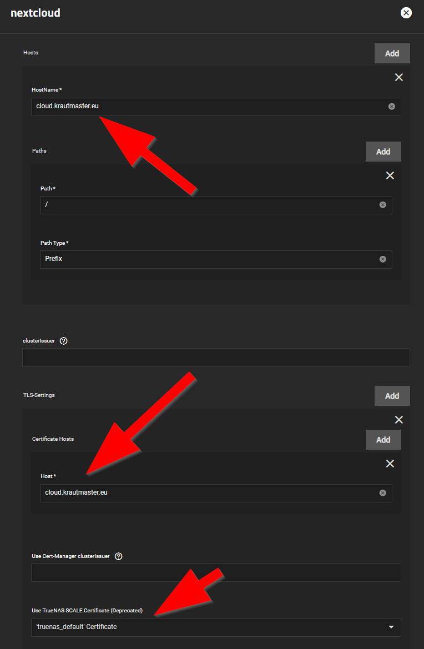Remove the TLS-Settings entry with X
Image resolution: width=424 pixels, height=649 pixels.
coord(399,420)
